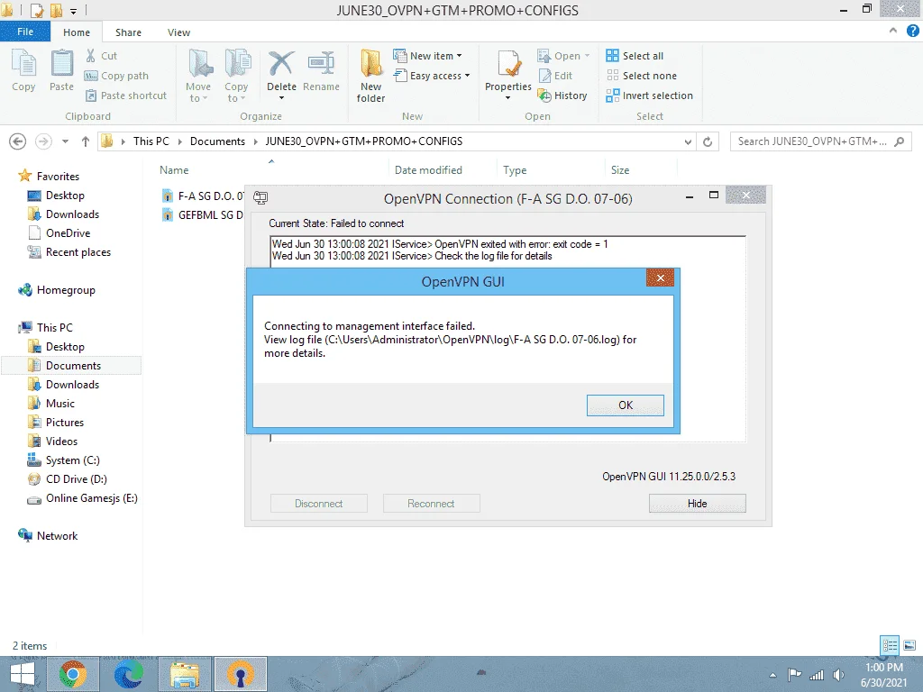Click the Back navigation arrow
Screen dimensions: 923x692
[x=18, y=141]
